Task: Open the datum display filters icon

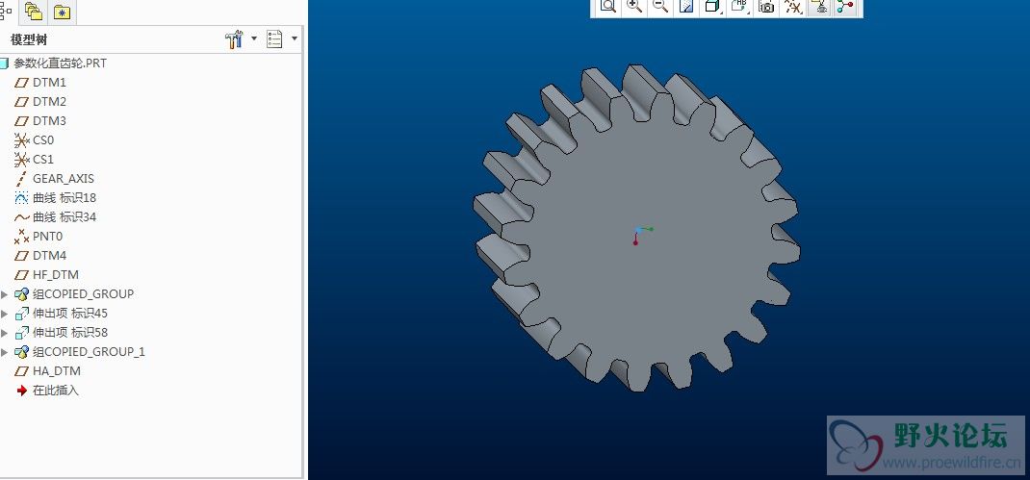Action: pyautogui.click(x=792, y=6)
